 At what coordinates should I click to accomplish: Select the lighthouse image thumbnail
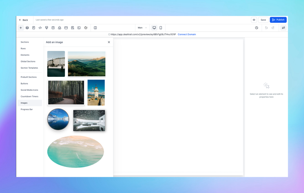[x=96, y=92]
